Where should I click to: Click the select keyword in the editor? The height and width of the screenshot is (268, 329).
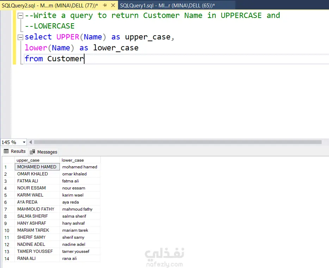(38, 37)
